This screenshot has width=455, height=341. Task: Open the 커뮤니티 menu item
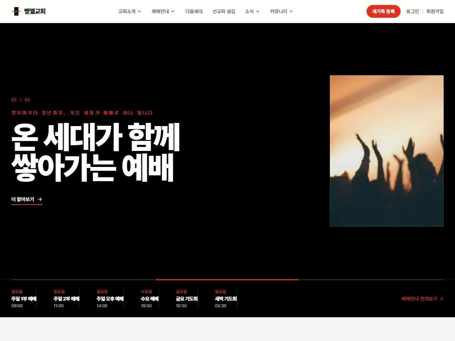pos(278,11)
